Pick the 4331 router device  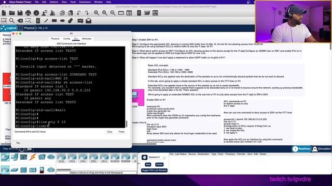point(61,158)
